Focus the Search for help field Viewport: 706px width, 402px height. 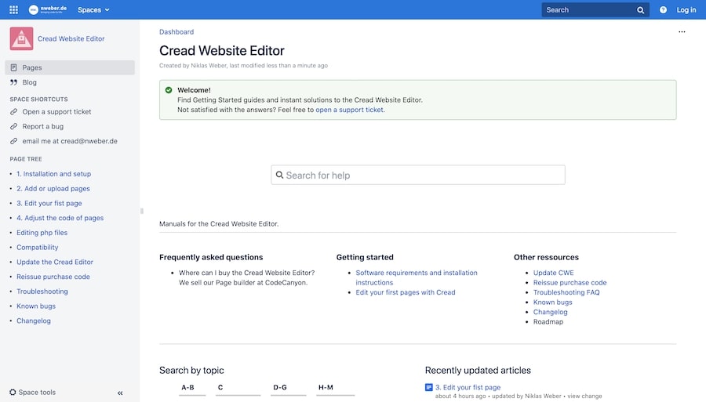[418, 175]
